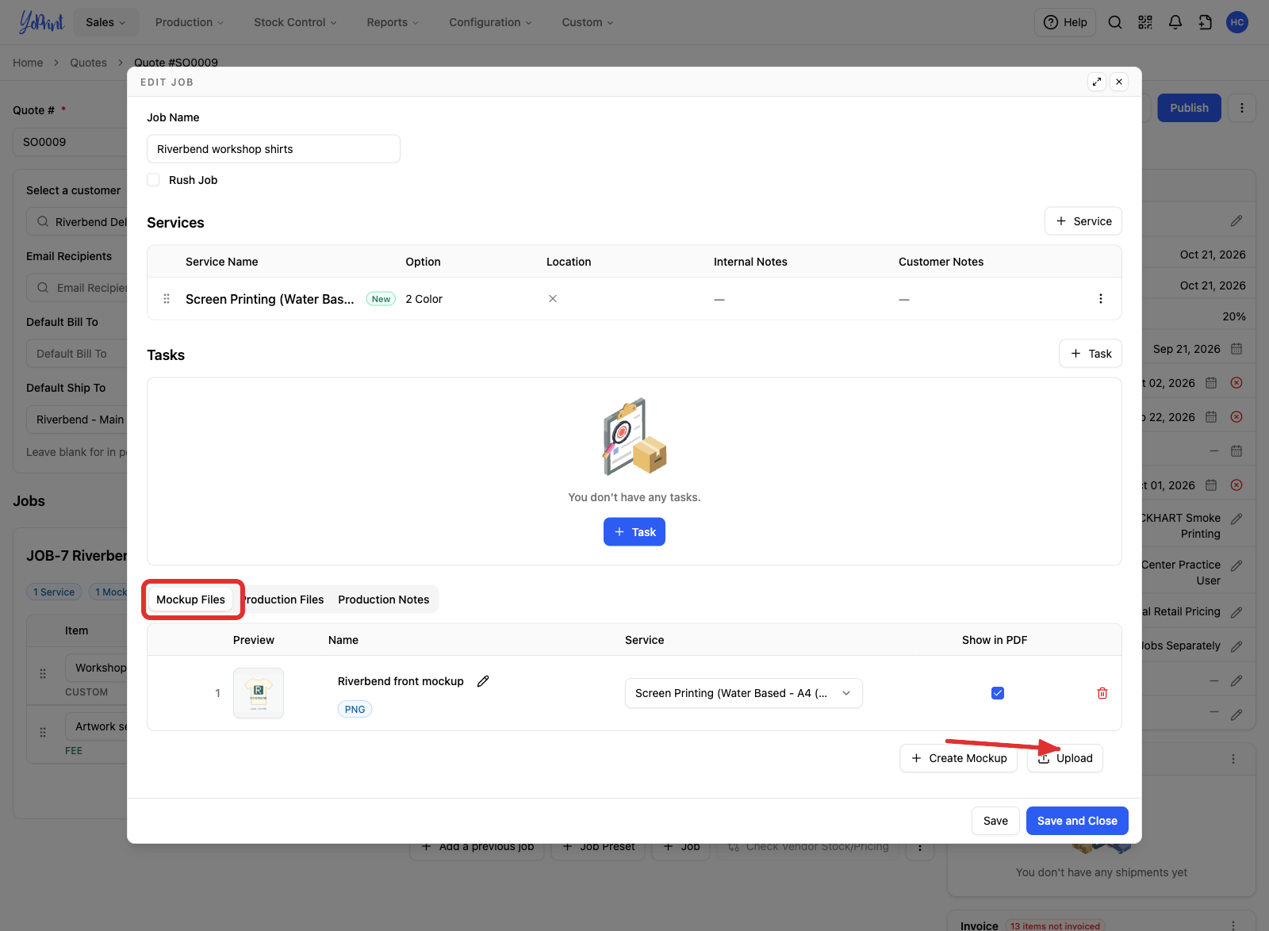Open the mockup preview thumbnail
Image resolution: width=1269 pixels, height=931 pixels.
click(x=259, y=693)
